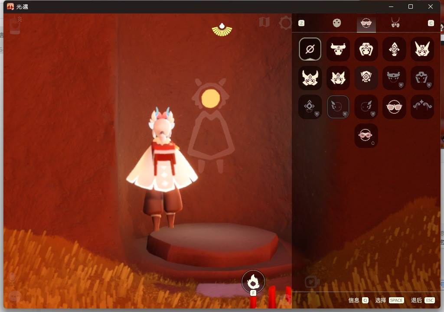This screenshot has width=444, height=312.
Task: Equip the cat-eared fox mask, second row
Action: pyautogui.click(x=338, y=78)
